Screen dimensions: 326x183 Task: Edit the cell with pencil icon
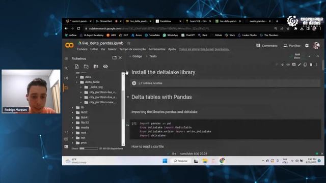pyautogui.click(x=300, y=65)
